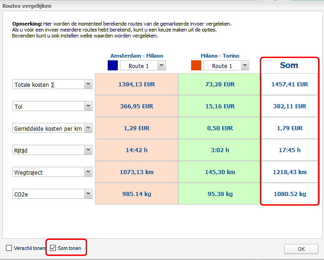Screen dimensions: 324x260
Task: Click the 1457,41 EUR sum cell
Action: coord(290,84)
